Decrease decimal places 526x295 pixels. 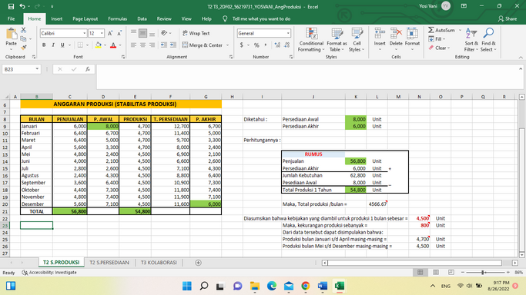click(286, 45)
